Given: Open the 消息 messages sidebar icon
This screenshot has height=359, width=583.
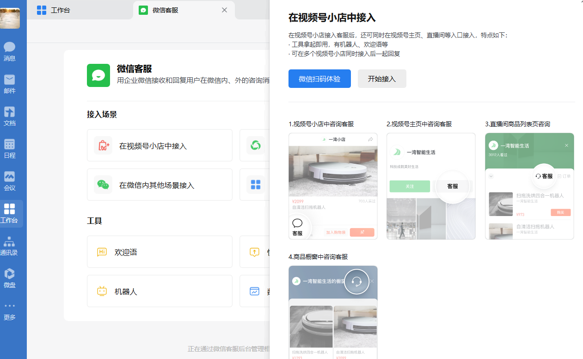Looking at the screenshot, I should pyautogui.click(x=10, y=51).
